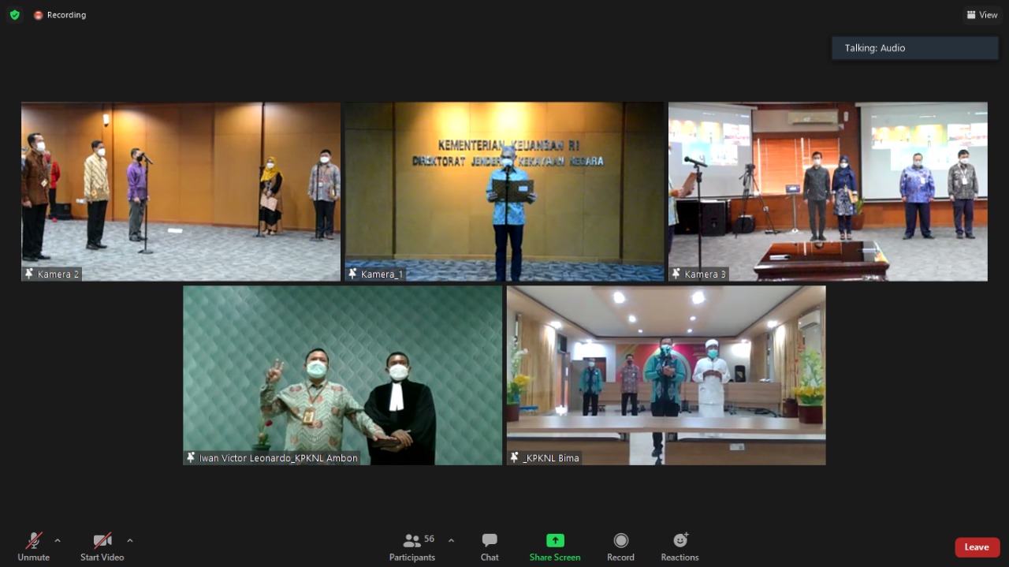Image resolution: width=1009 pixels, height=567 pixels.
Task: Select the Kamera 3 video tile
Action: (x=828, y=191)
